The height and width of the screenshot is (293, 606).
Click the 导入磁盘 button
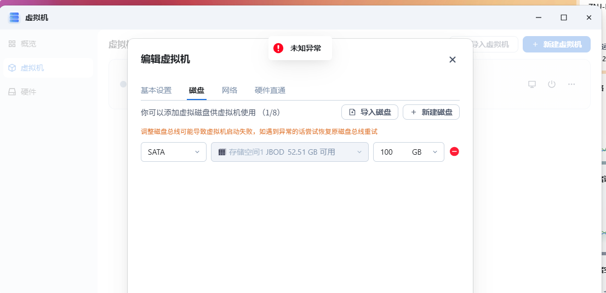[x=370, y=112]
